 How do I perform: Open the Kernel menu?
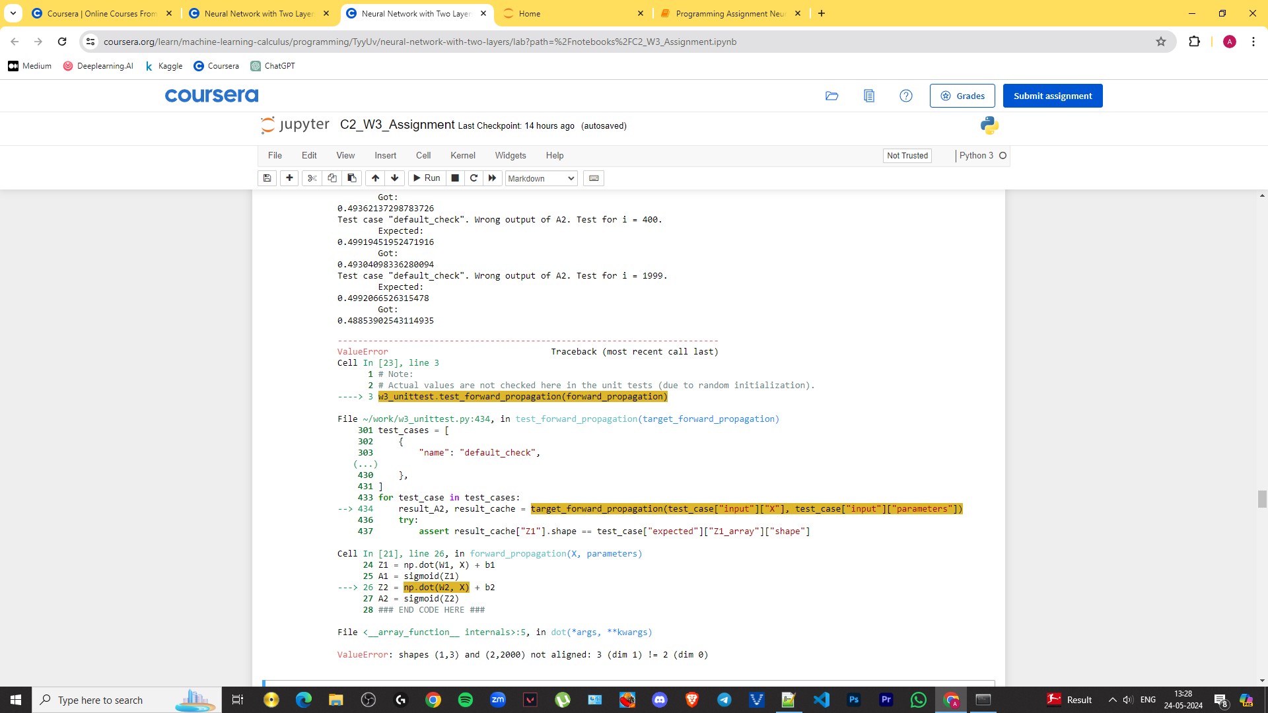[x=463, y=155]
